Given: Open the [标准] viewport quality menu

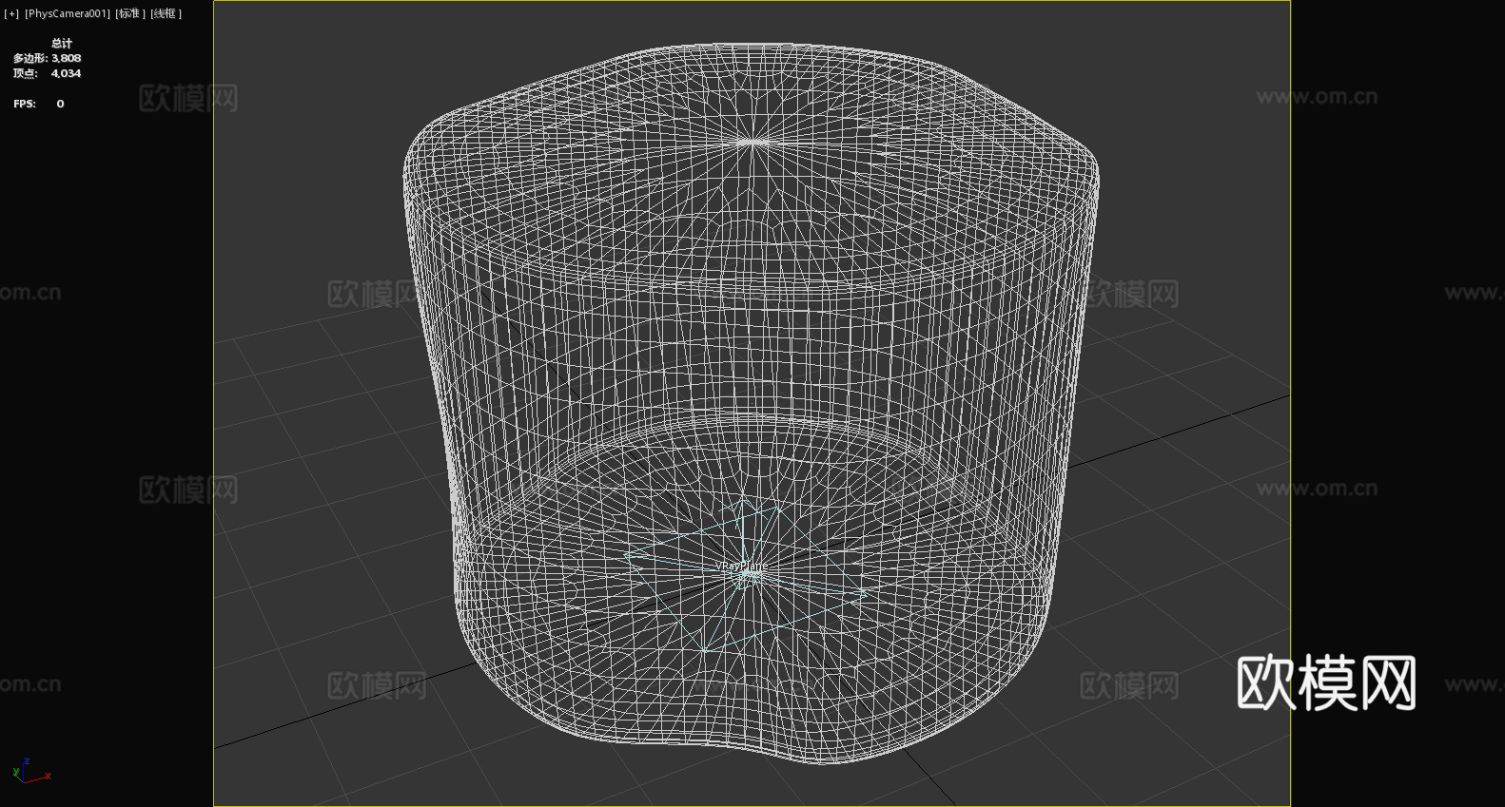Looking at the screenshot, I should tap(130, 13).
